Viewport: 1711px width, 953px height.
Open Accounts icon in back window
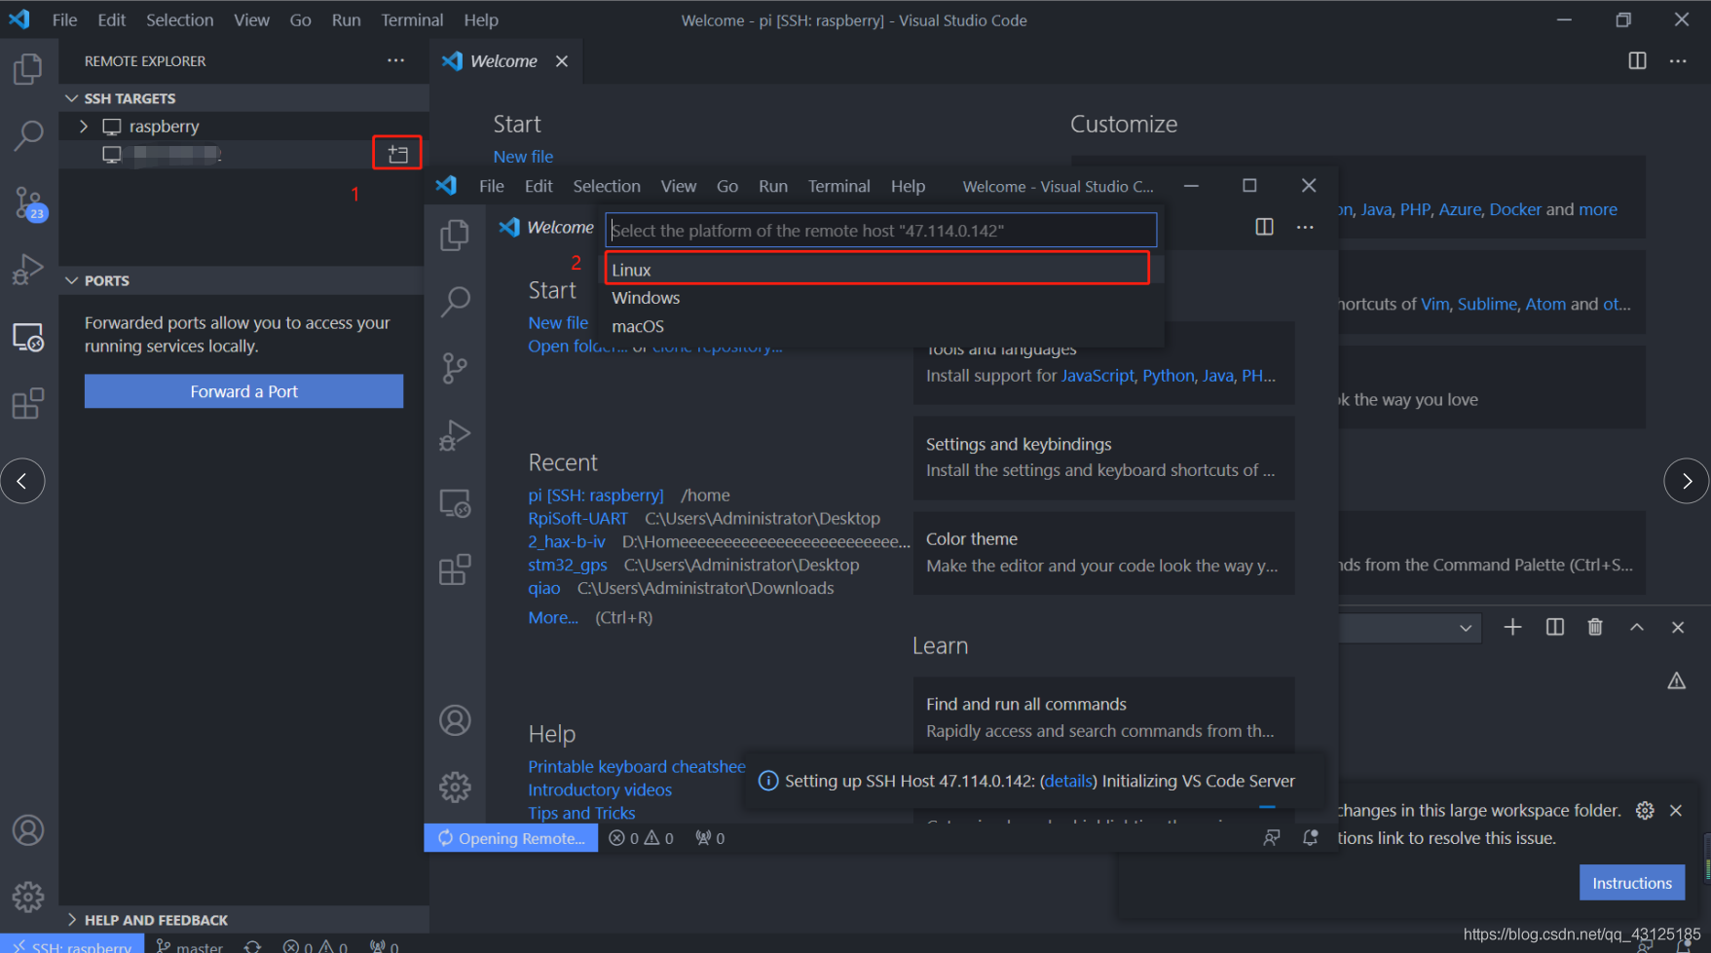28,830
